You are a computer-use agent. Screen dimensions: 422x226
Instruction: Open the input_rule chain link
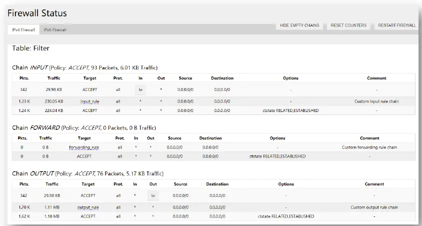click(90, 101)
